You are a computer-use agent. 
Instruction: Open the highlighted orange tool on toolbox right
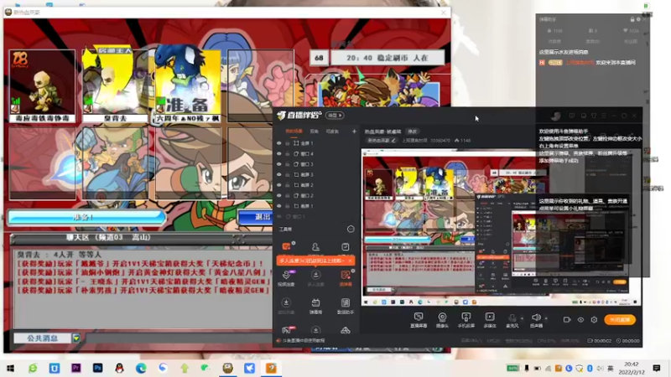pyautogui.click(x=346, y=278)
